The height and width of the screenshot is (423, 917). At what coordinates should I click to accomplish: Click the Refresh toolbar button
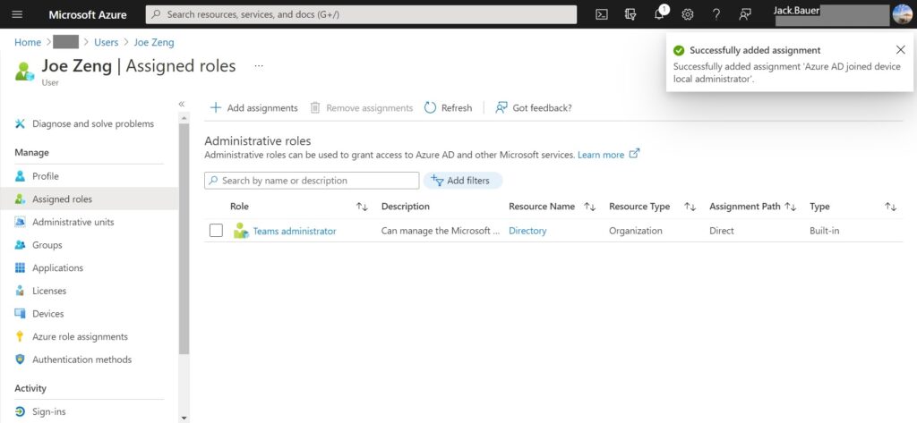[448, 108]
